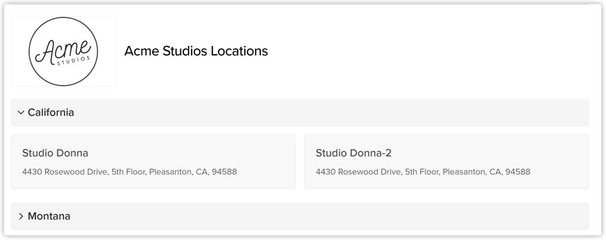The image size is (606, 240).
Task: Click the circular Acme Studios logo
Action: (63, 51)
